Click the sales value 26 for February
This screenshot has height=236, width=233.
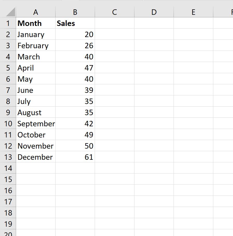(x=75, y=45)
